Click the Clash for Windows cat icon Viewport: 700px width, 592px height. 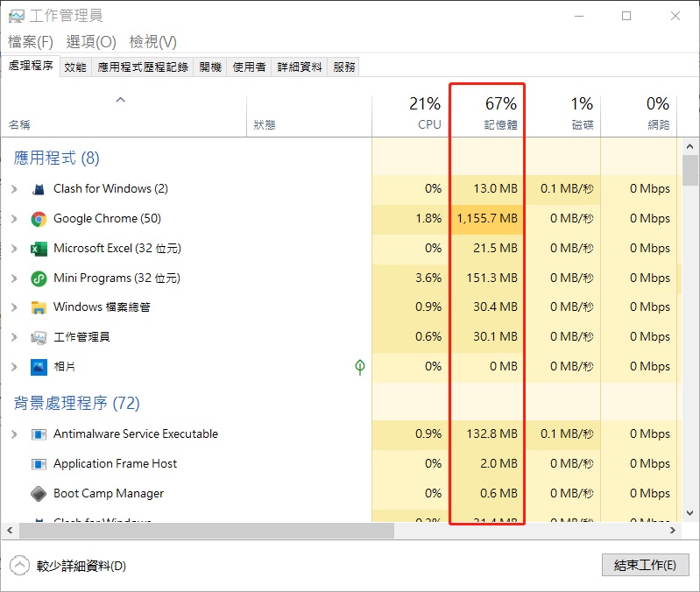(x=39, y=190)
